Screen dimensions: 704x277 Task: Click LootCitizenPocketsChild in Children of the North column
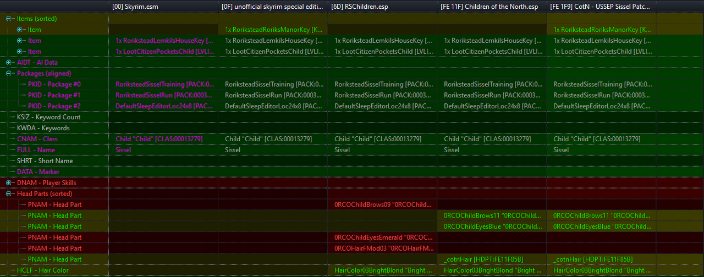click(493, 52)
